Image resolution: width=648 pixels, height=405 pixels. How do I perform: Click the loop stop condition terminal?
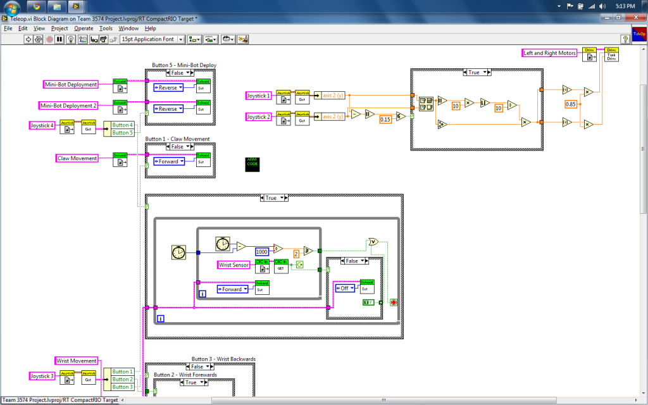[x=394, y=302]
